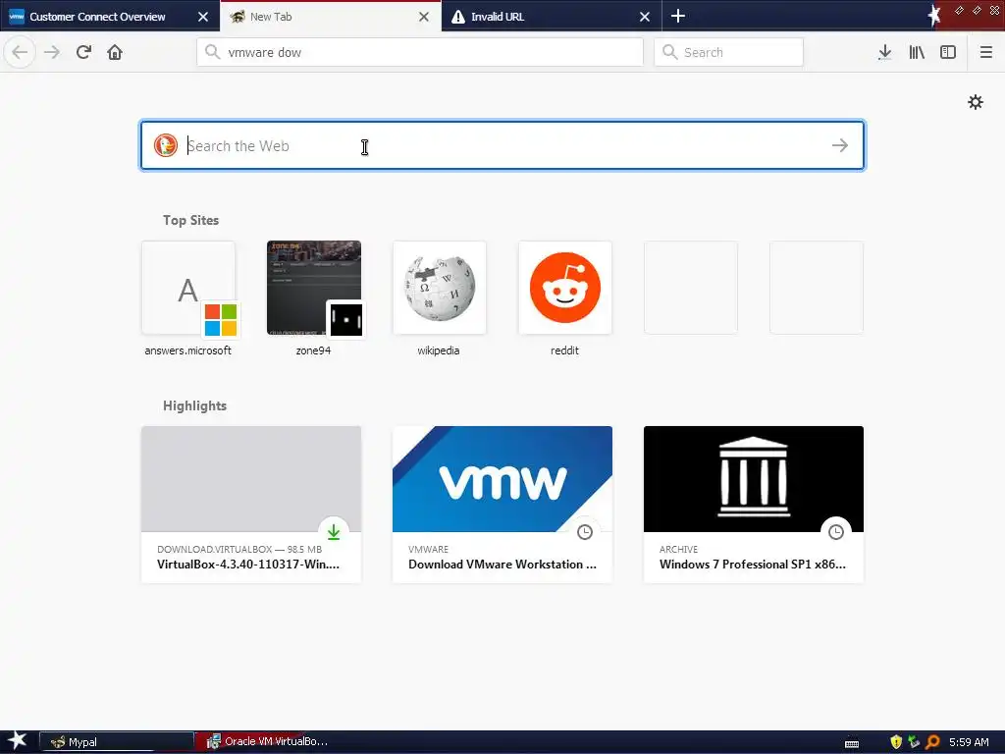
Task: Close the New Tab tab
Action: coord(424,17)
